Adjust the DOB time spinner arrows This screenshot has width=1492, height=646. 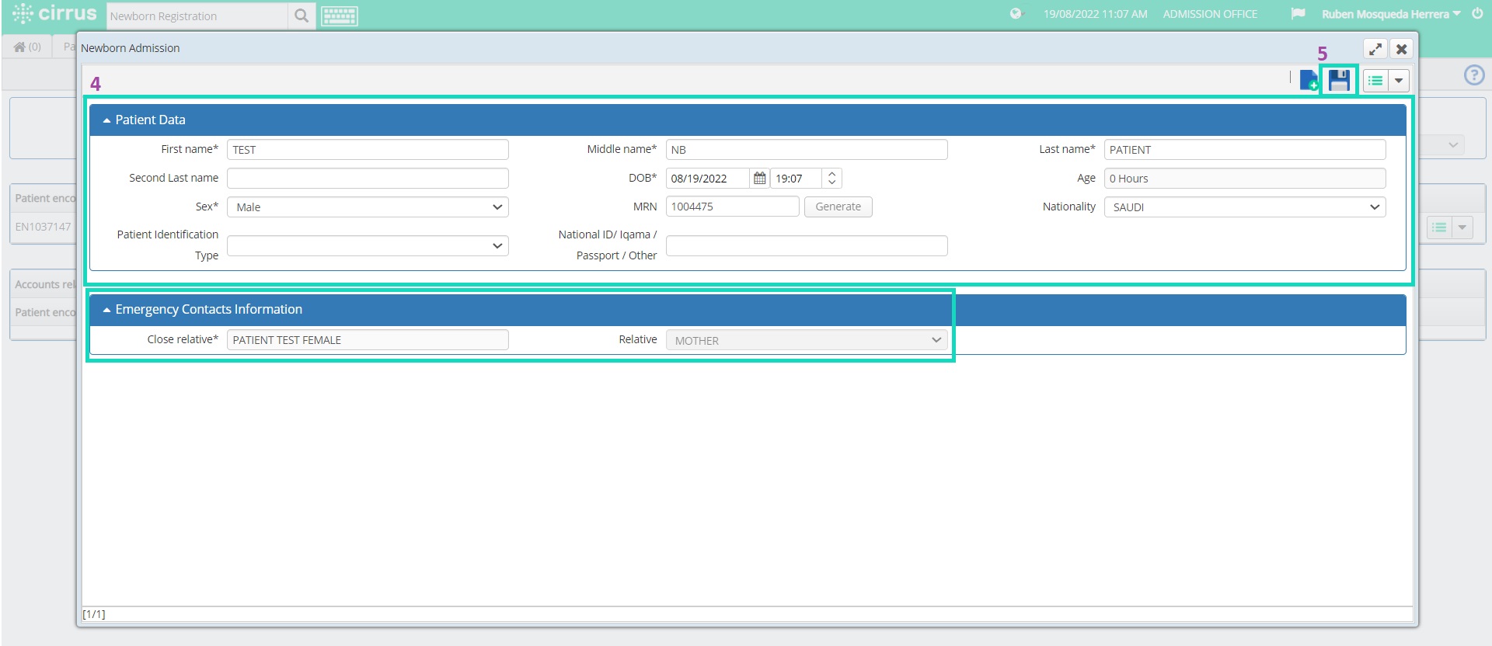(x=831, y=178)
